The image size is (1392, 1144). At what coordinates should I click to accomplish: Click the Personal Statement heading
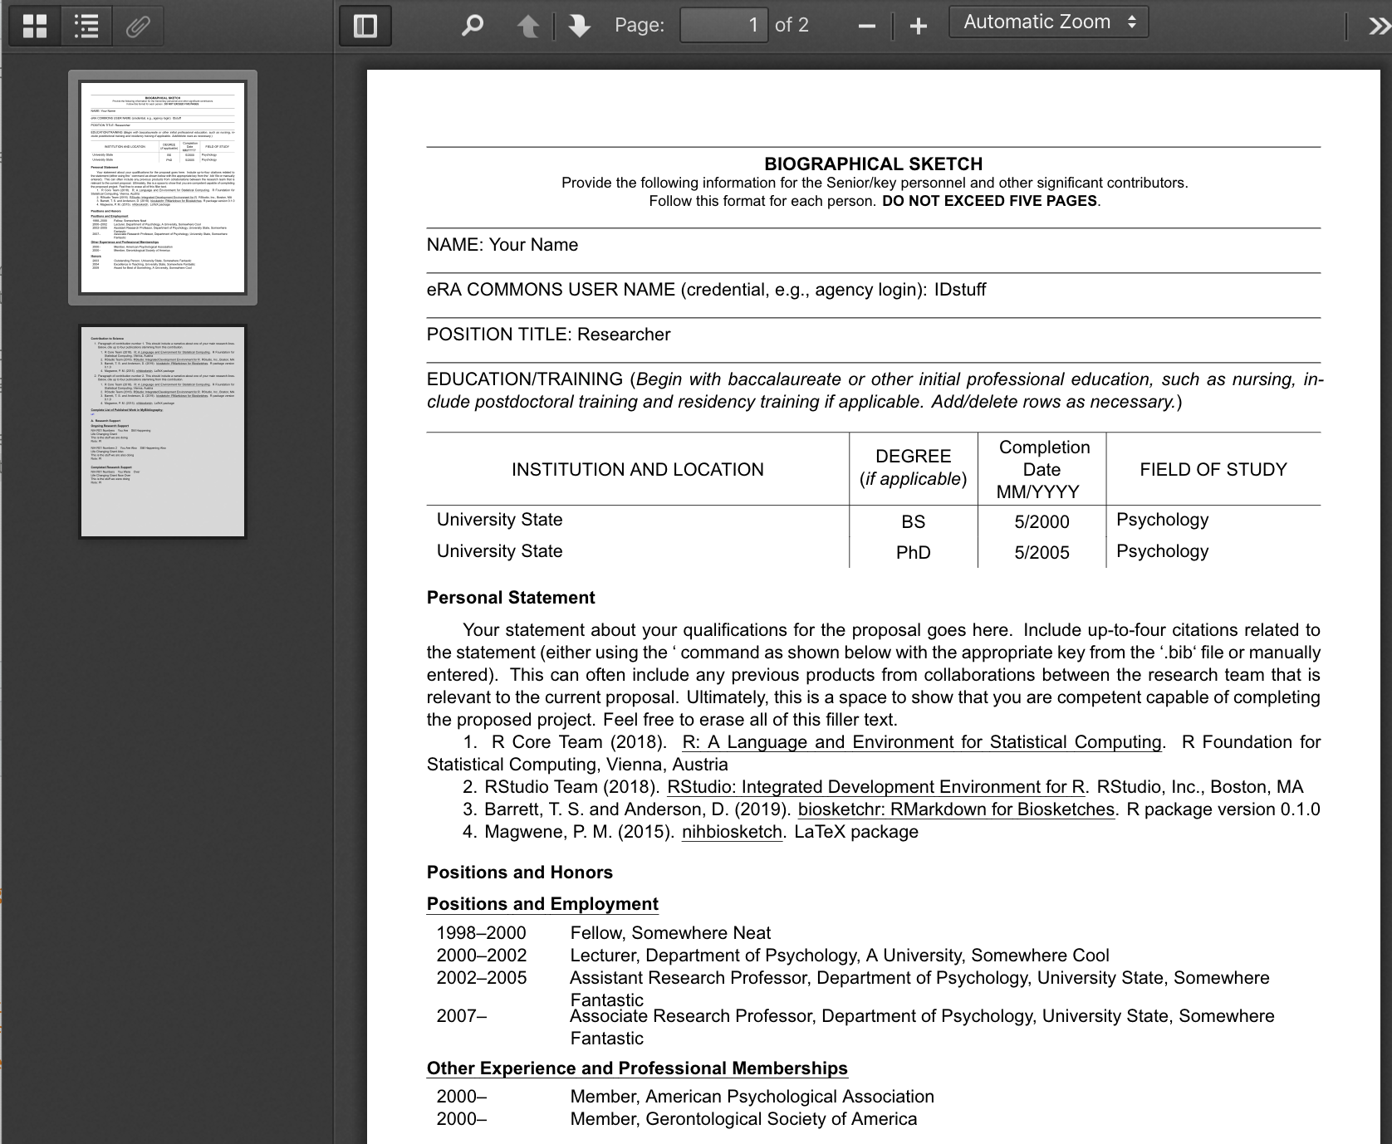click(x=511, y=598)
